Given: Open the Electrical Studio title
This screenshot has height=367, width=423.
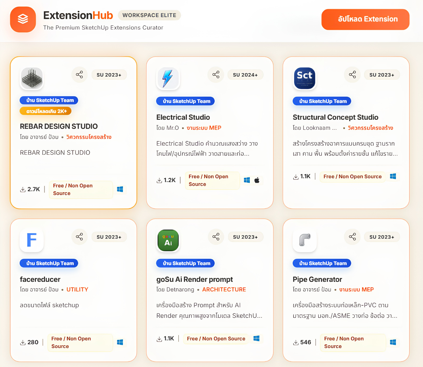Looking at the screenshot, I should pos(183,117).
